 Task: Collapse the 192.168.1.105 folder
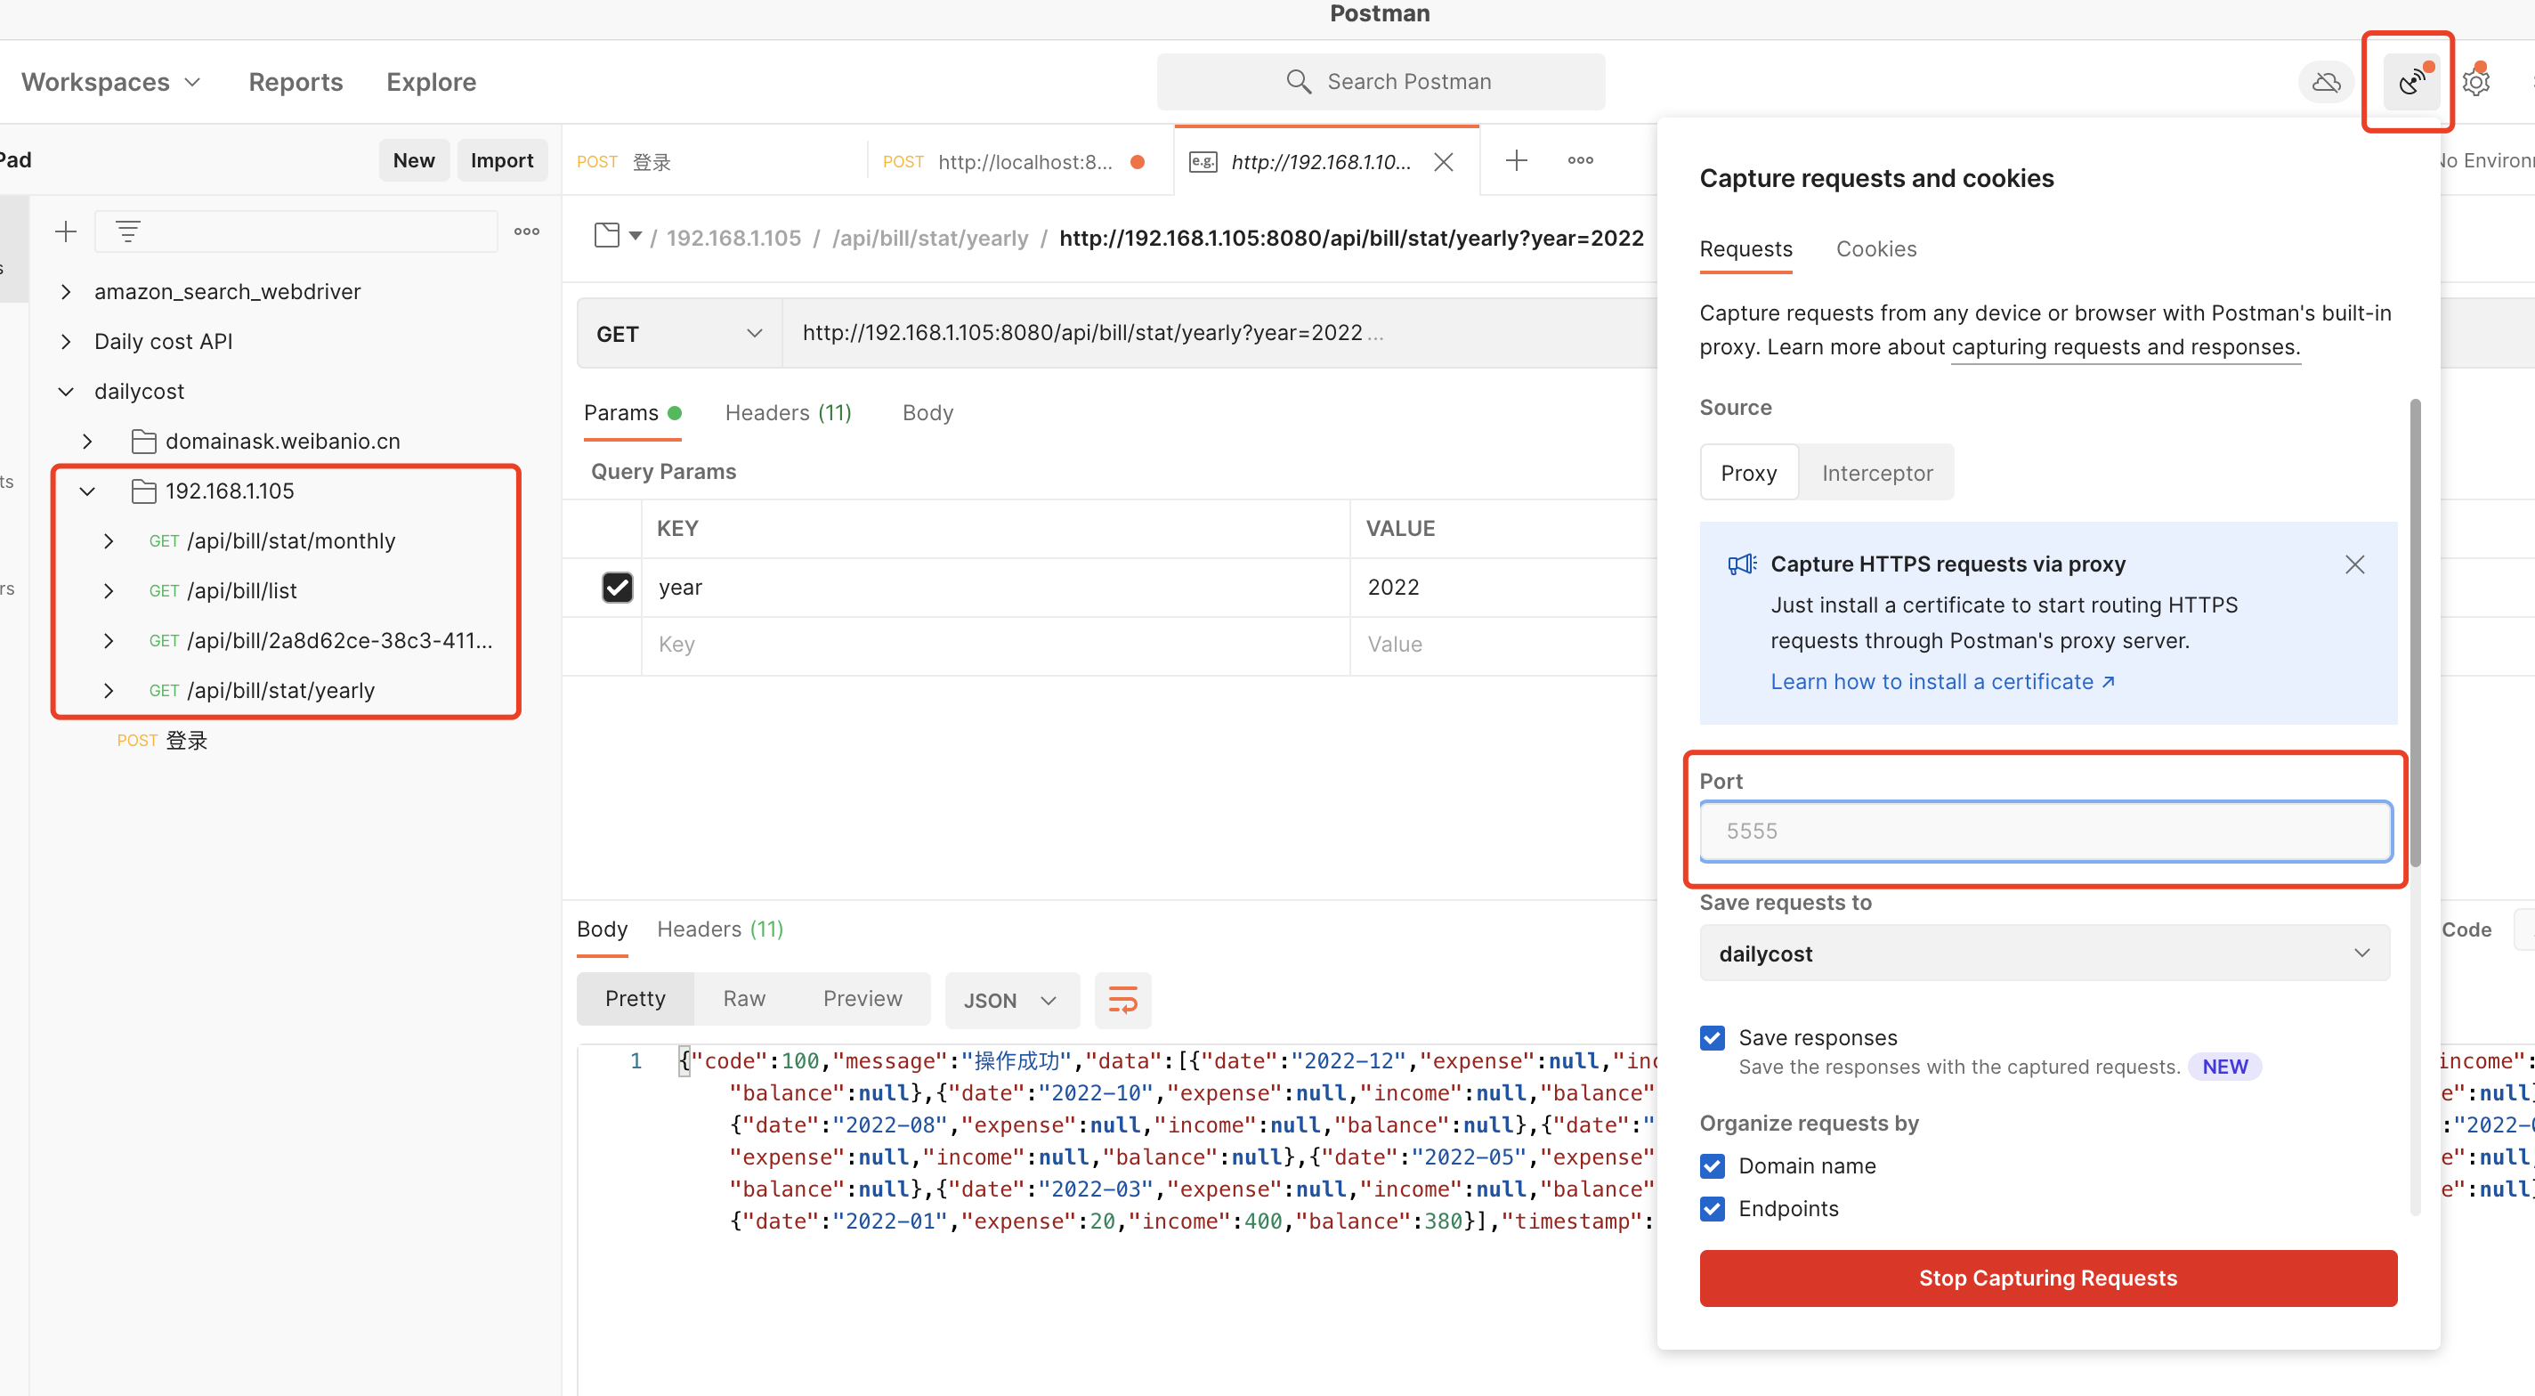coord(87,491)
